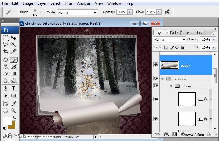Toggle lock all for layer
This screenshot has width=219, height=141.
pos(182,47)
